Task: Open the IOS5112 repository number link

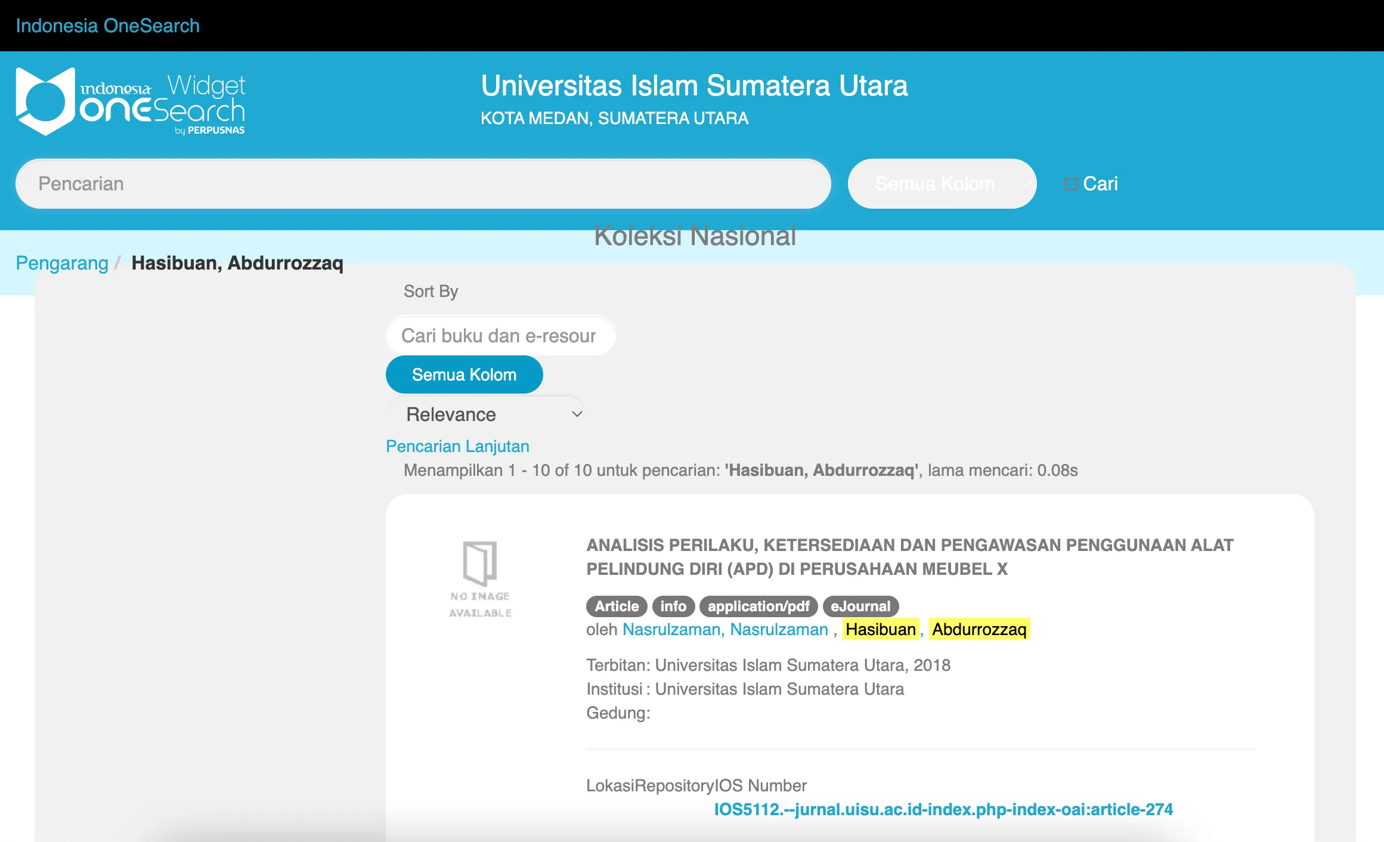Action: [943, 809]
